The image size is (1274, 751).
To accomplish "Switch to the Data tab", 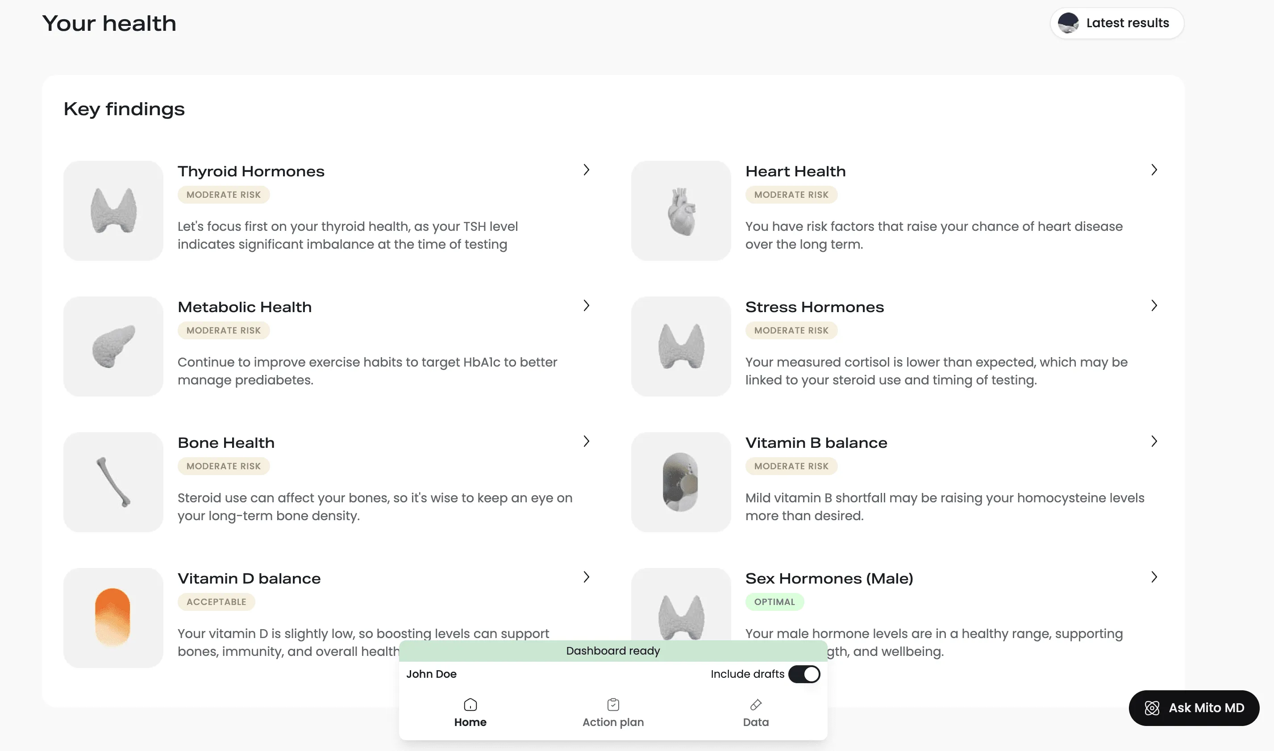I will [x=755, y=713].
